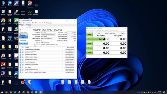Click the NVM Express 1.3 standard field
This screenshot has height=94, width=167.
coord(58,43)
